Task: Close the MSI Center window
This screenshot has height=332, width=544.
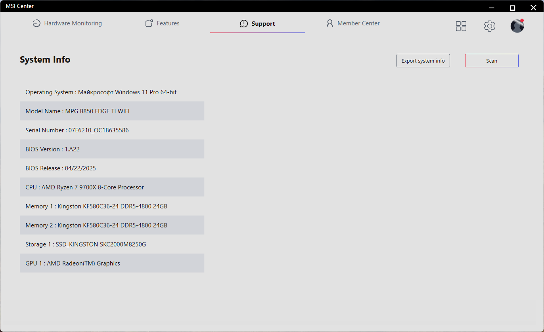Action: pyautogui.click(x=533, y=8)
